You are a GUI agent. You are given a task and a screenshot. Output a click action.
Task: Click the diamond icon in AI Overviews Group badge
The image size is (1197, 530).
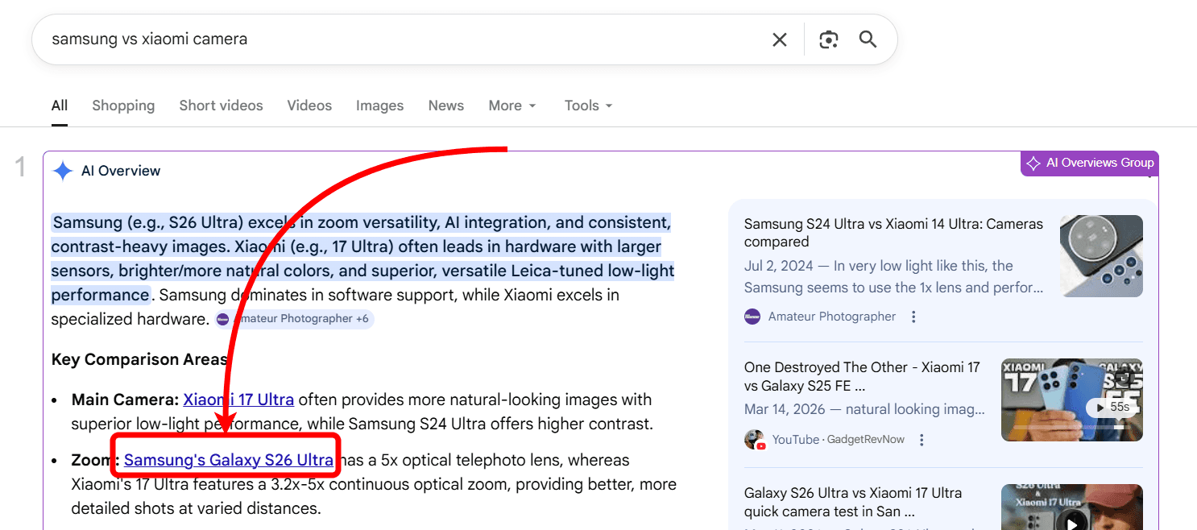pos(1034,163)
